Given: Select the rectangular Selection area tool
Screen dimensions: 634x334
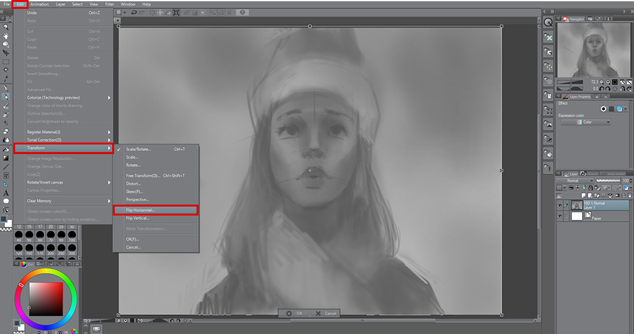Looking at the screenshot, I should [x=6, y=62].
